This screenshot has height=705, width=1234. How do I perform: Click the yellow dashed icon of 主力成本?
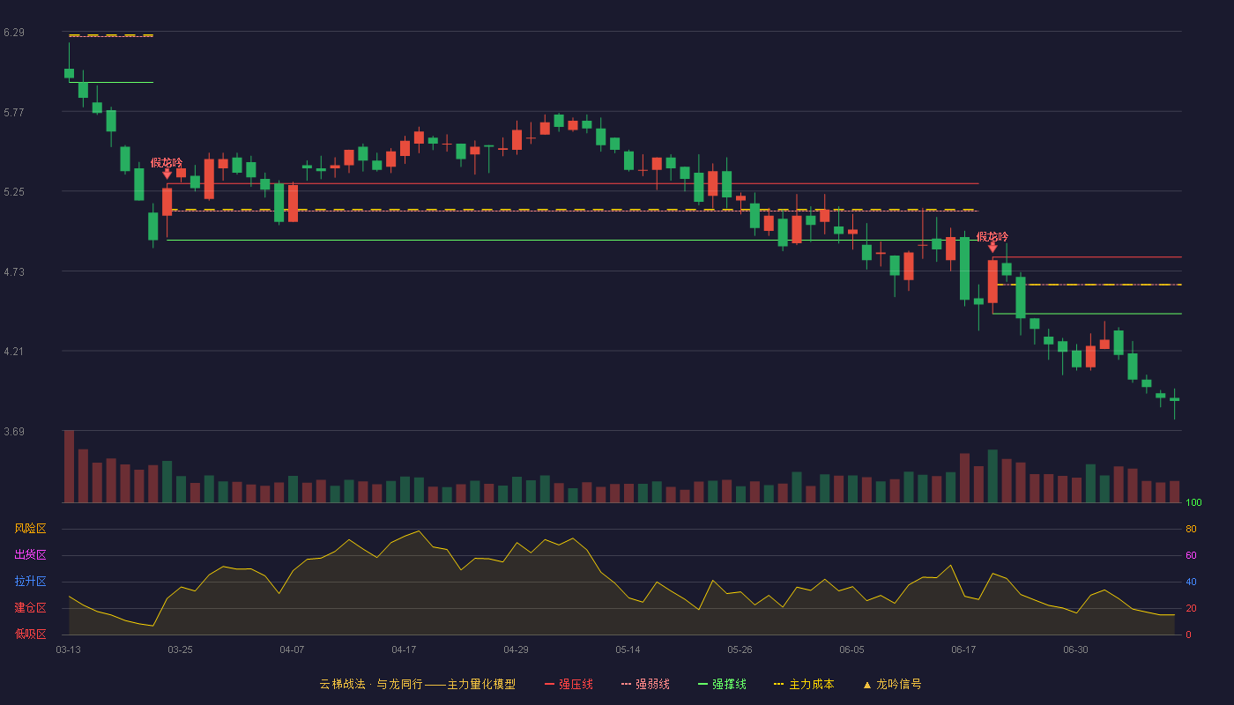click(x=779, y=684)
